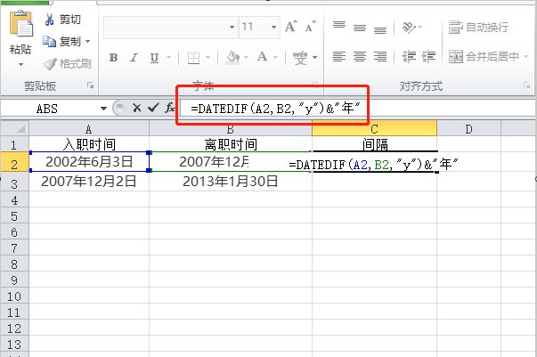Expand the Name Box dropdown arrow

tap(105, 108)
